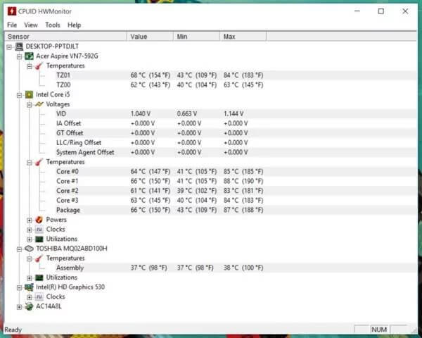
Task: Click the Intel Core i5 processor icon
Action: click(29, 94)
